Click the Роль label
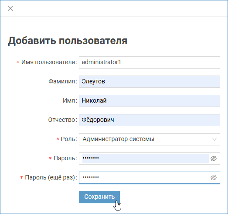Viewport: 228px width, 214px height. [x=68, y=139]
